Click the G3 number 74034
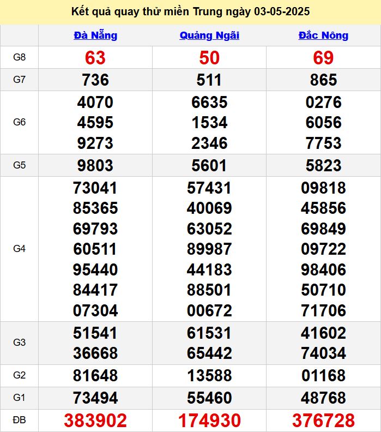 tap(323, 353)
